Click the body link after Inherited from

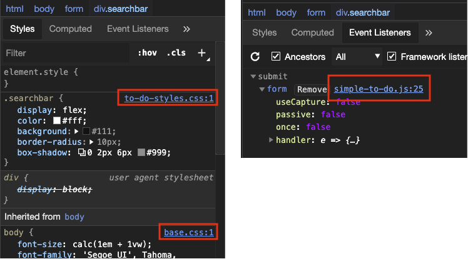tap(74, 217)
